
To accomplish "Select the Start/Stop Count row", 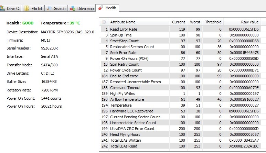I will click(x=181, y=41).
